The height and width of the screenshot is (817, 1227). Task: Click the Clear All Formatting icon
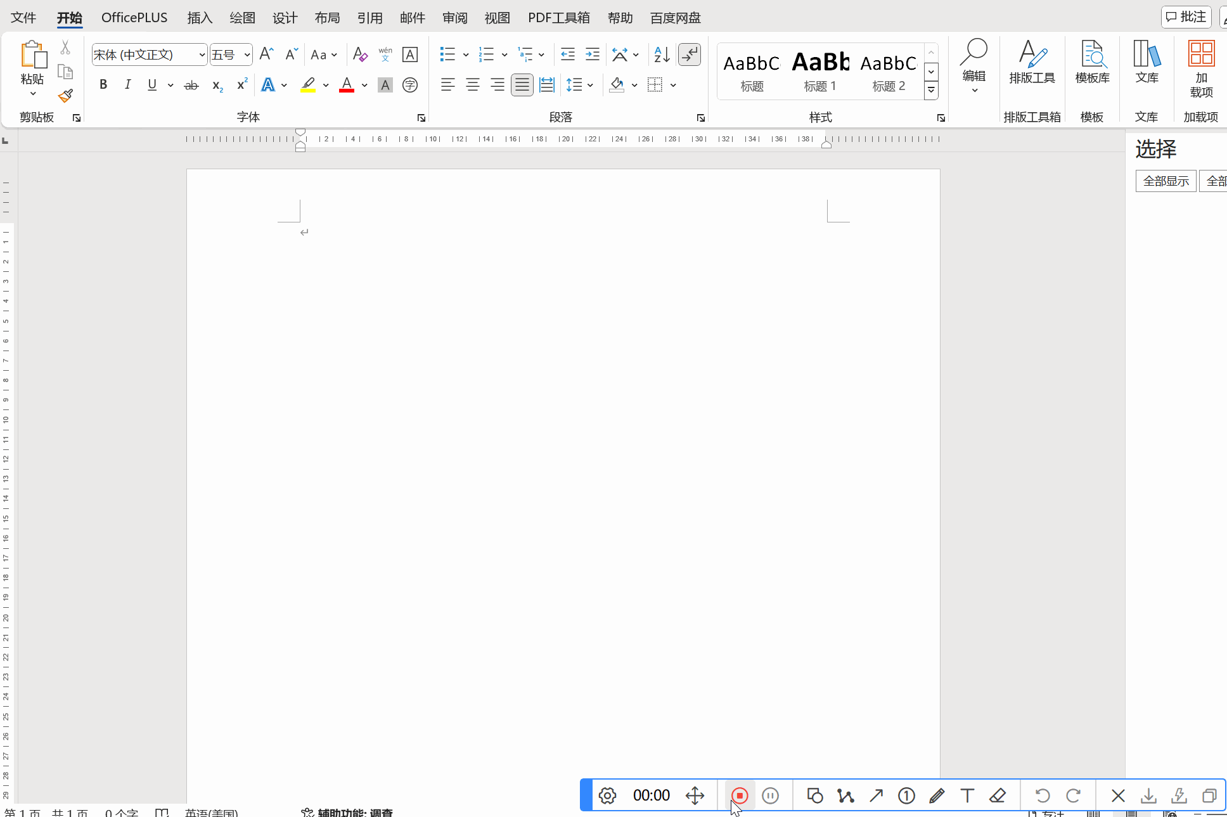[360, 55]
